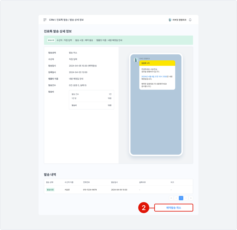Open the hamburger navigation menu
The height and width of the screenshot is (230, 237).
pos(45,20)
